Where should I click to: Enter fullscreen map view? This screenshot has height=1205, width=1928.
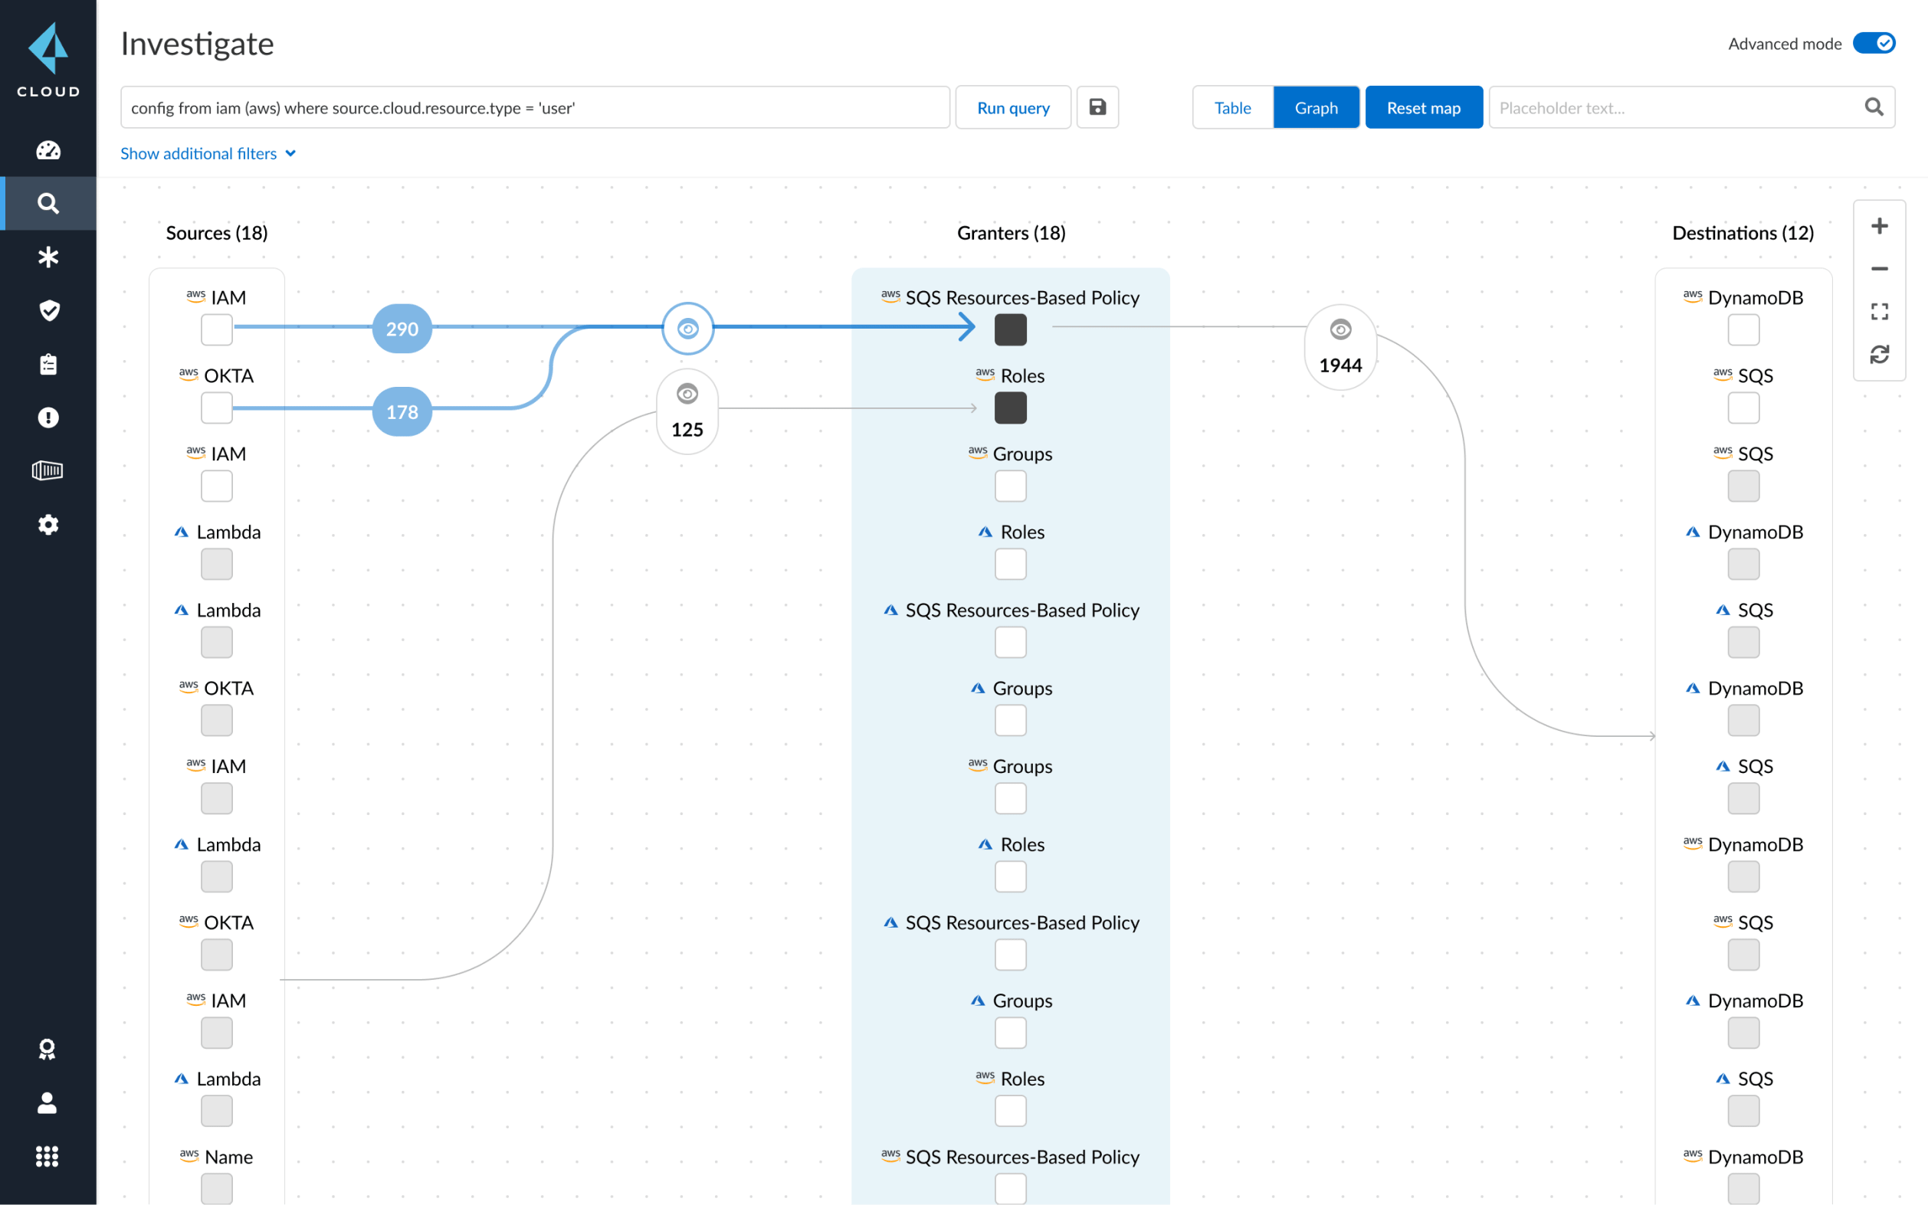point(1880,311)
